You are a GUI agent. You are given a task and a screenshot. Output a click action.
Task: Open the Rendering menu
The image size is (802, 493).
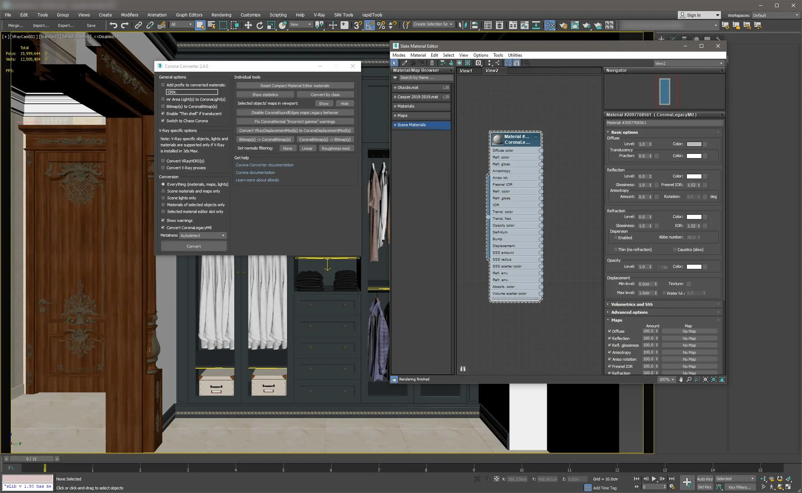pos(221,15)
